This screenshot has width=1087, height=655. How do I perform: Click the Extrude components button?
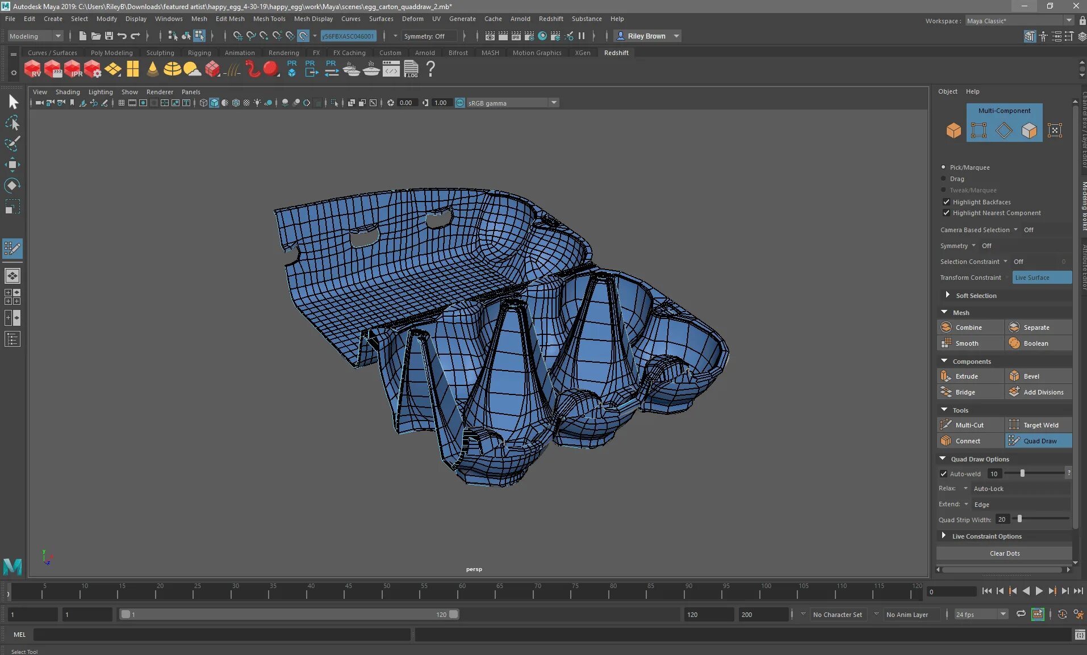(x=966, y=376)
